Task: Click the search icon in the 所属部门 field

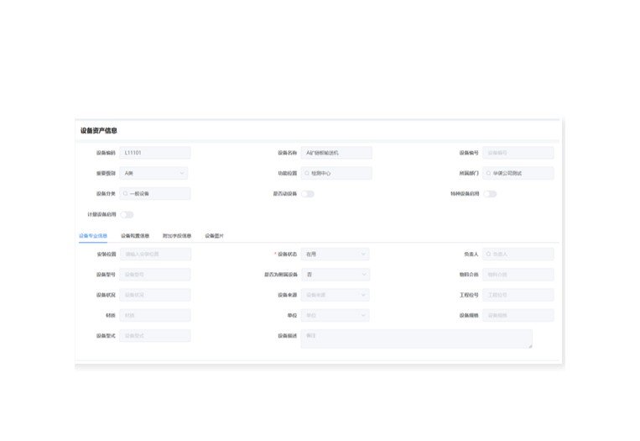Action: 488,173
